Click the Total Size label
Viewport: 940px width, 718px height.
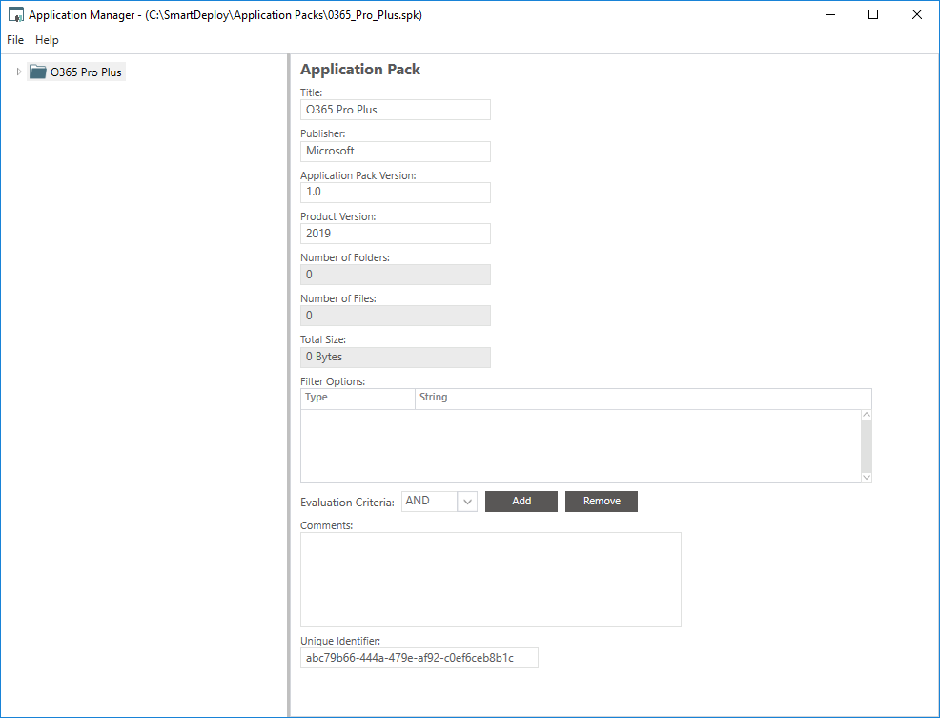[323, 339]
